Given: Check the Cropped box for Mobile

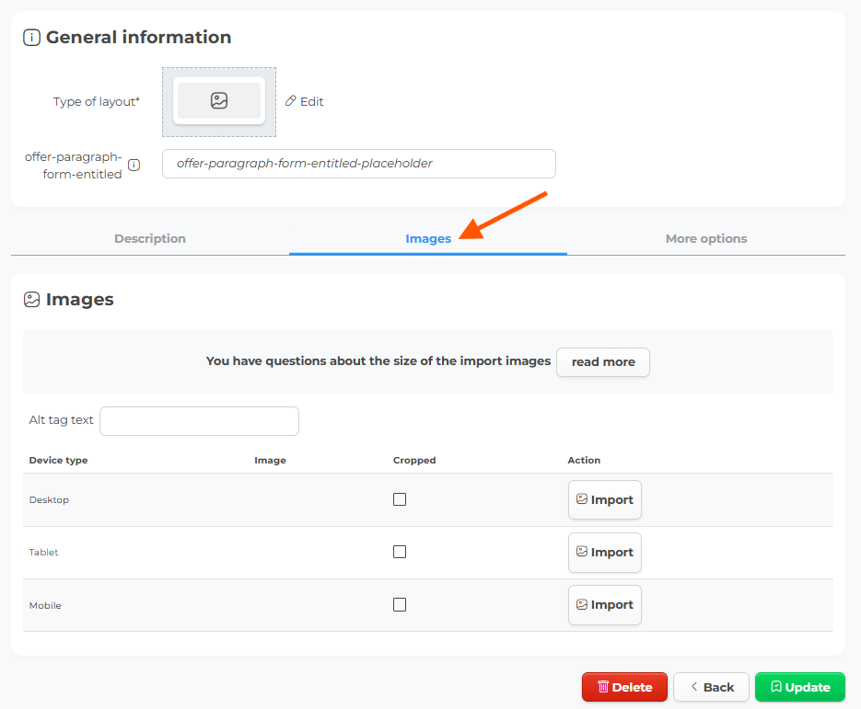Looking at the screenshot, I should click(x=400, y=604).
